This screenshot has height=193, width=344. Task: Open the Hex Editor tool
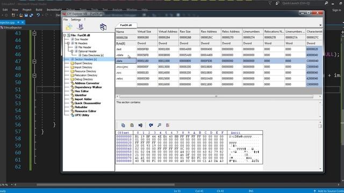coord(82,91)
